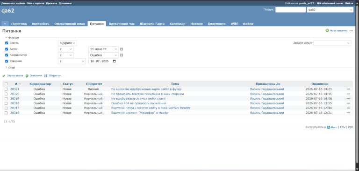Expand the Опції section

[10, 68]
